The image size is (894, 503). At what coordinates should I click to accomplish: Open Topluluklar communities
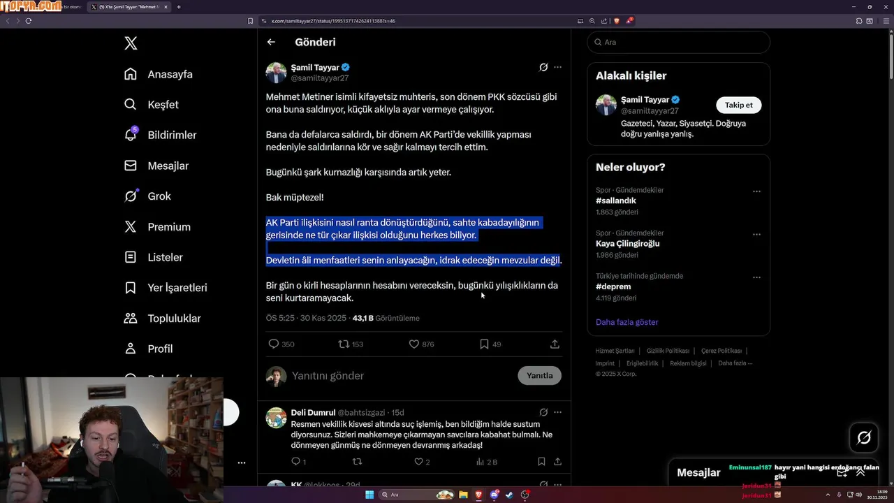162,319
